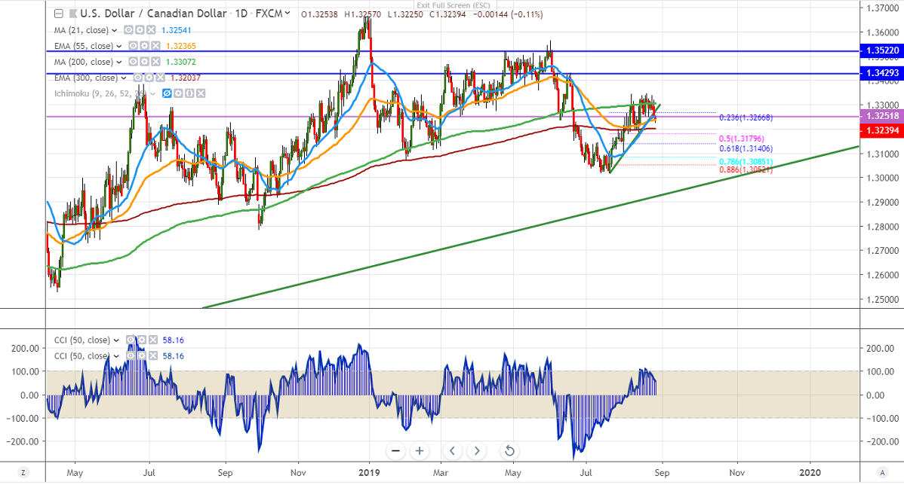
Task: Expand the upper CCI (50, close) dropdown arrow
Action: pyautogui.click(x=116, y=340)
